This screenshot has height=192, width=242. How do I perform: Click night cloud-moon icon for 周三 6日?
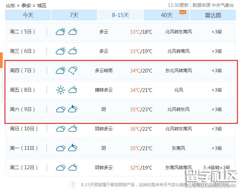(73, 51)
